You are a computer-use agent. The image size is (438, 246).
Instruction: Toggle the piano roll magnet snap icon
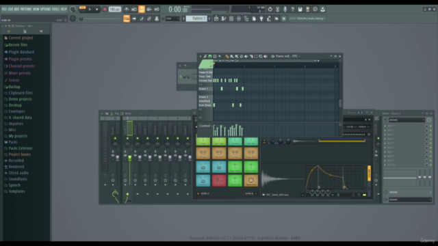(210, 56)
